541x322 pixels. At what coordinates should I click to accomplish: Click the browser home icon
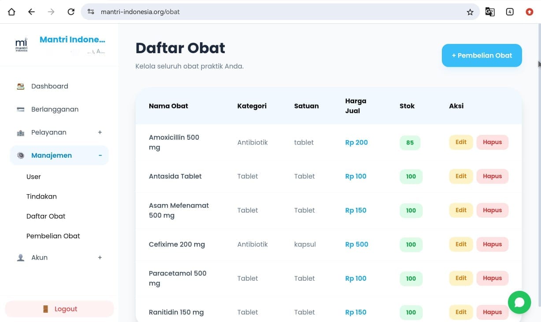click(11, 12)
